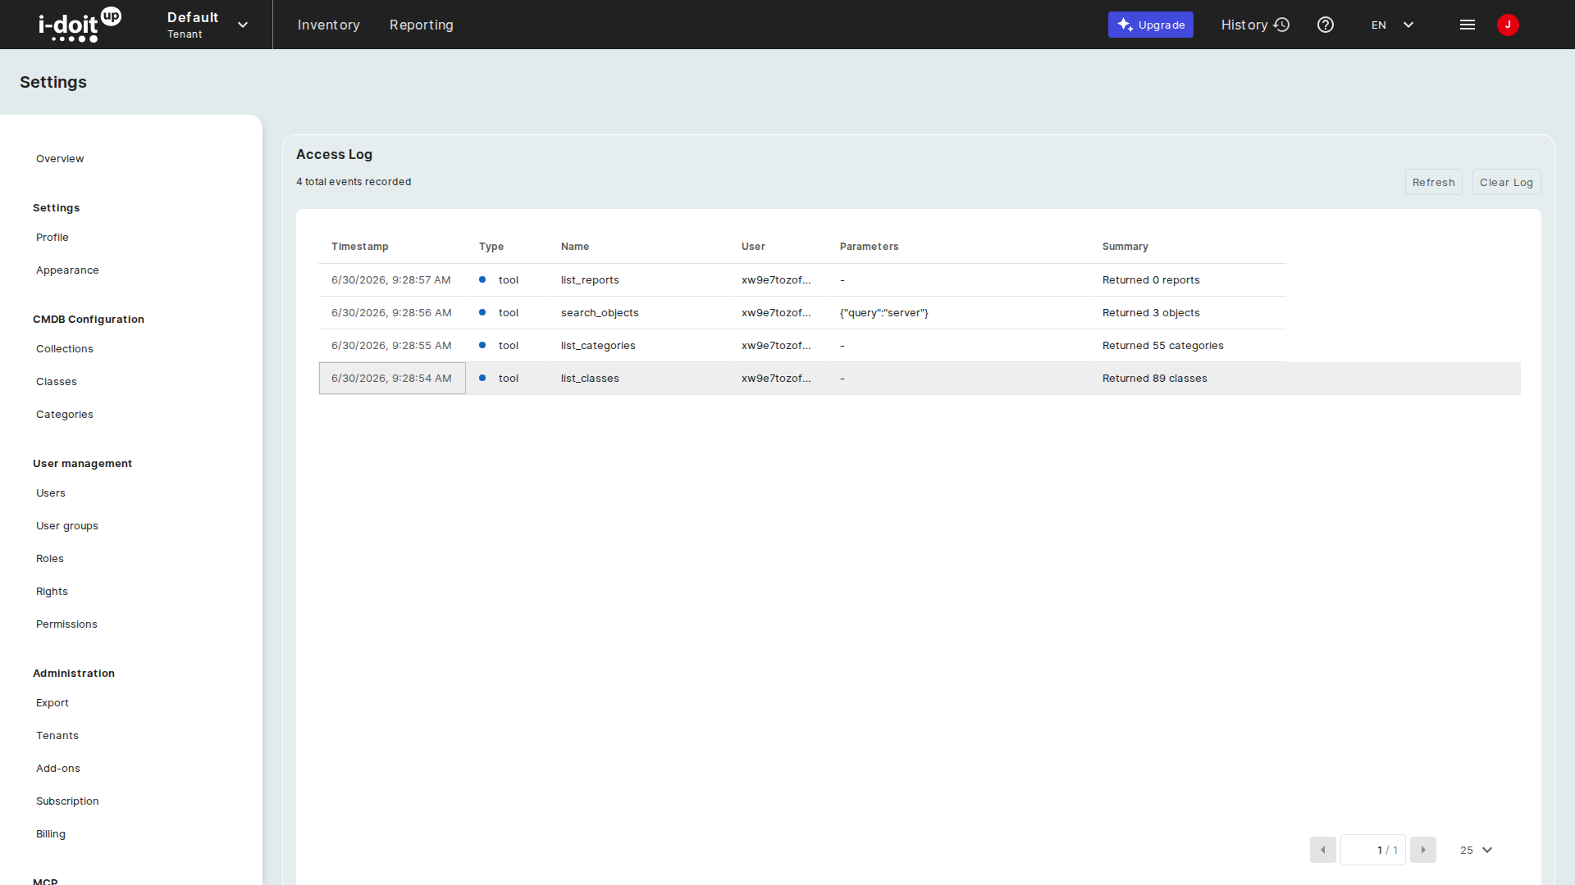Click 'Returned 3 objects' summary
The image size is (1575, 885).
1151,312
